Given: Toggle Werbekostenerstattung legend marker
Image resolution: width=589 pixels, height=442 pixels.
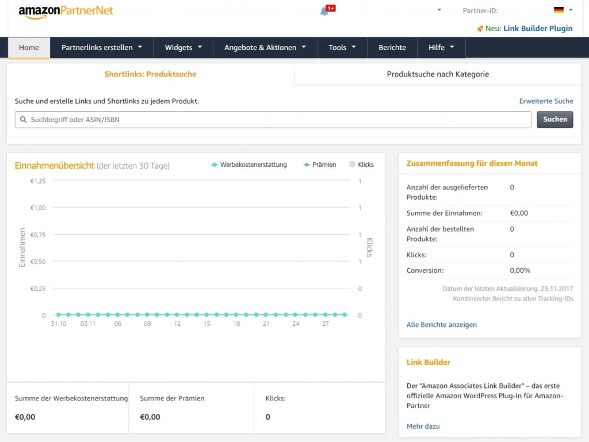Looking at the screenshot, I should tap(214, 165).
